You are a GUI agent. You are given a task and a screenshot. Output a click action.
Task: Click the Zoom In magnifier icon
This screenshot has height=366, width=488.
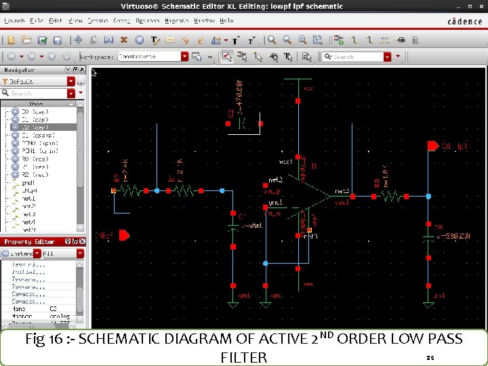pyautogui.click(x=272, y=40)
